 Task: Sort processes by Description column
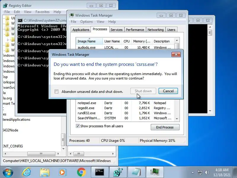coord(163,41)
